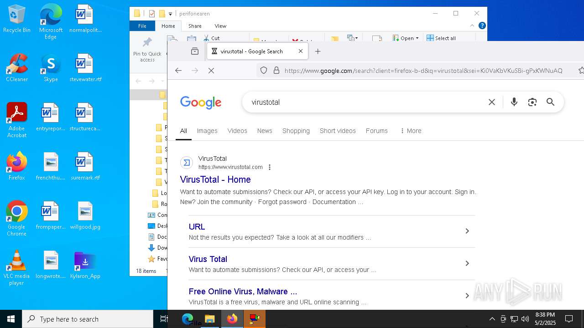
Task: Launch Firefox from desktop shortcut
Action: click(x=17, y=166)
